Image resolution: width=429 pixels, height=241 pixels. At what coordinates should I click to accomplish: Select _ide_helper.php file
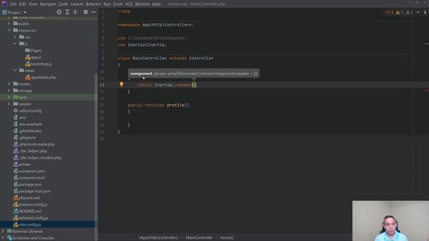[33, 151]
